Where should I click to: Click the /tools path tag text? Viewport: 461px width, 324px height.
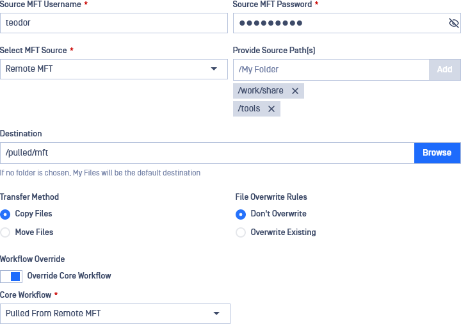point(248,109)
